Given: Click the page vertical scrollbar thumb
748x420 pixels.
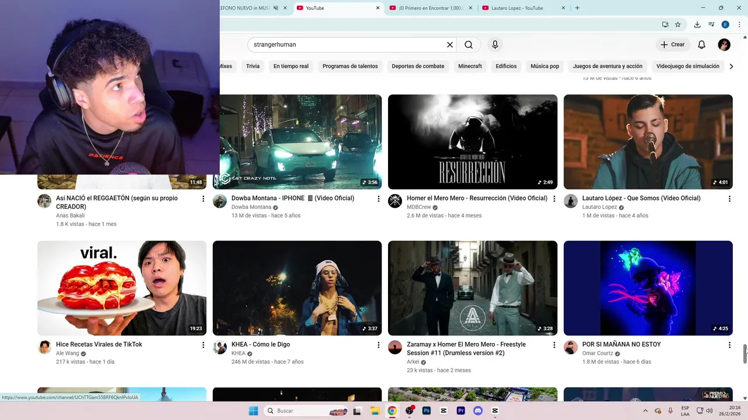Looking at the screenshot, I should (x=745, y=353).
